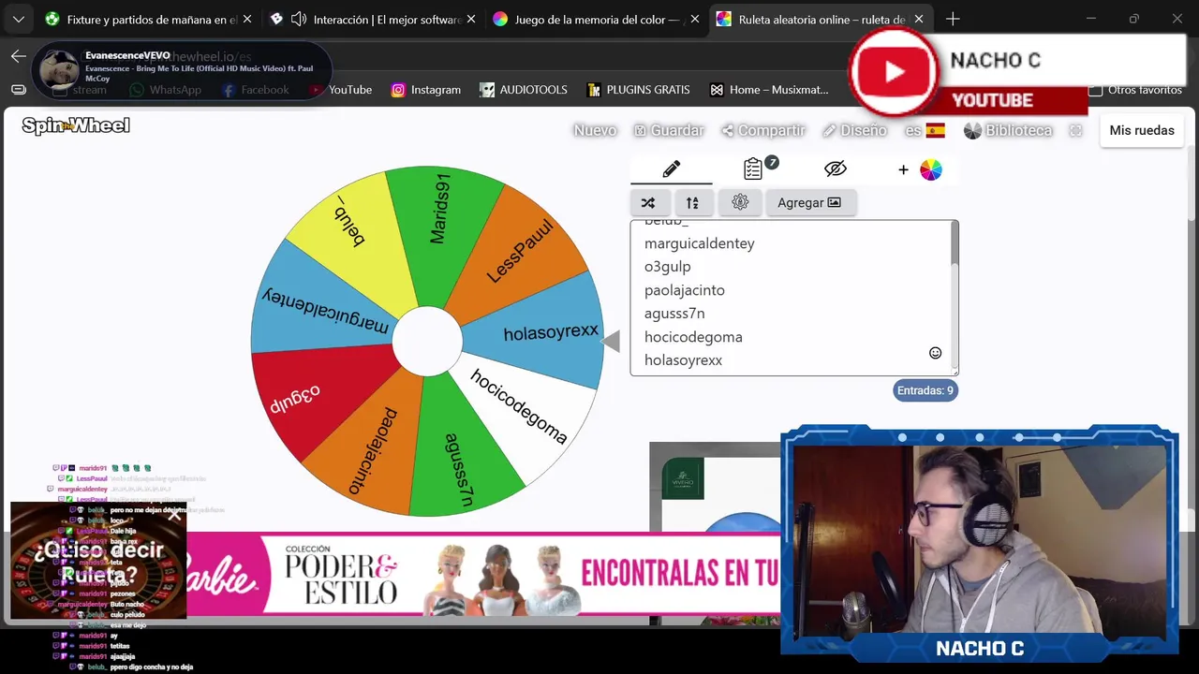Click Agregar image button
The height and width of the screenshot is (674, 1199).
tap(809, 202)
